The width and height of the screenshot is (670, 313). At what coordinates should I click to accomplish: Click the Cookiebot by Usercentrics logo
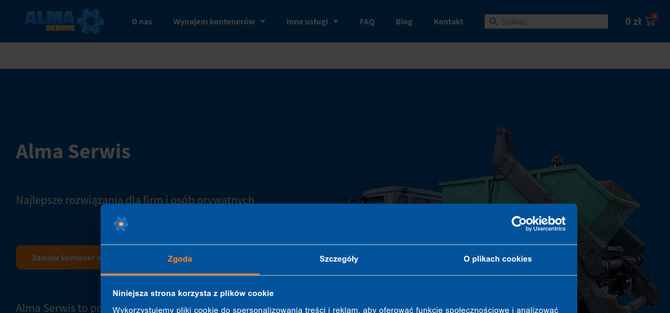(538, 223)
